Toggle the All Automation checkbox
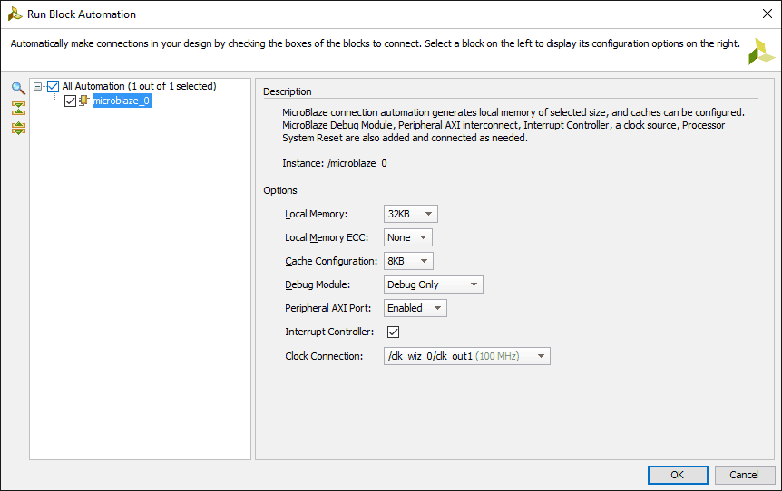This screenshot has height=491, width=782. [x=53, y=87]
